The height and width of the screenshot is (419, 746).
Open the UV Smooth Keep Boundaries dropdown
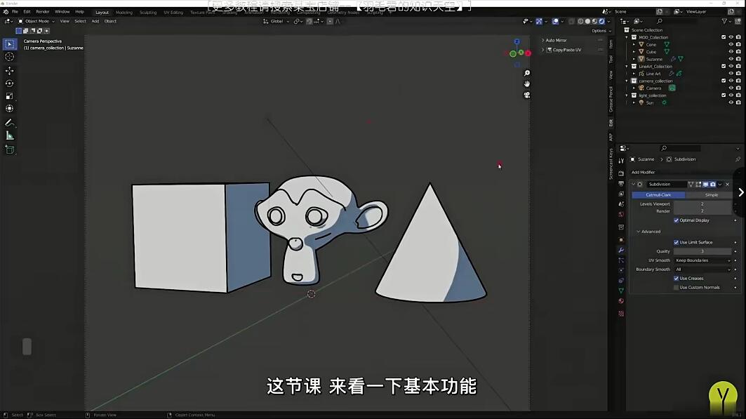[702, 260]
